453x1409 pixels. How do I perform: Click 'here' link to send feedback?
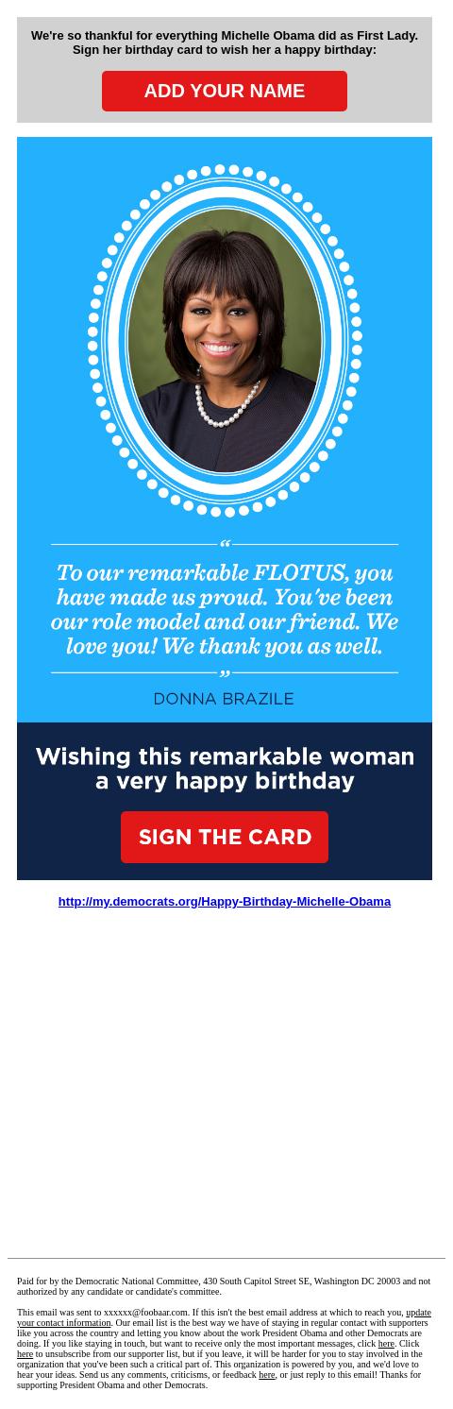pyautogui.click(x=267, y=1375)
